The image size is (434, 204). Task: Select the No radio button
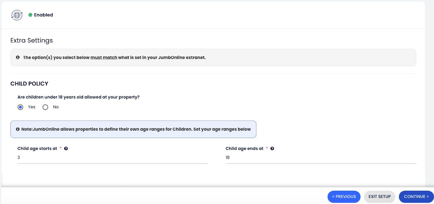[45, 107]
